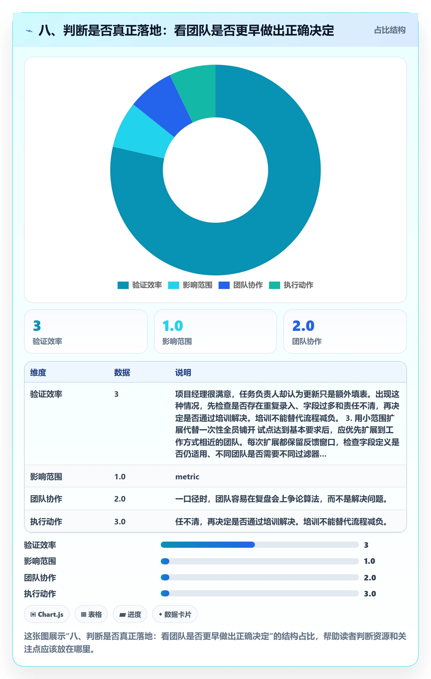
Task: Select 执行动作 row in the table
Action: 216,521
